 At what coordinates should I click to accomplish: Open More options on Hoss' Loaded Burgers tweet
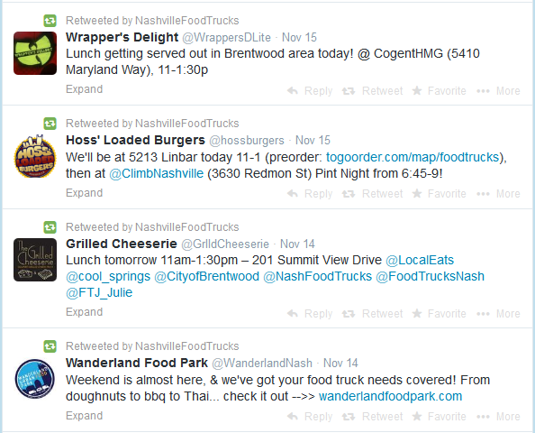click(498, 194)
